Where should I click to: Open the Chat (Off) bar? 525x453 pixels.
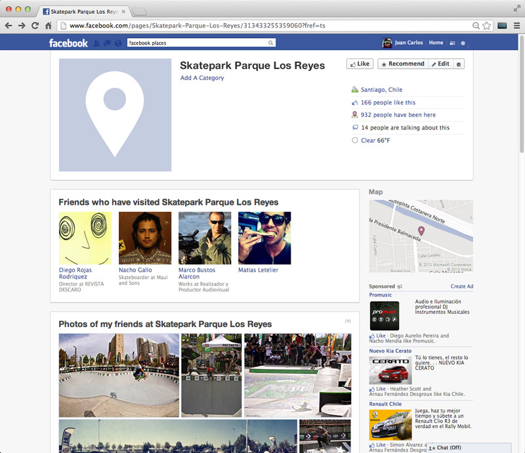(469, 448)
